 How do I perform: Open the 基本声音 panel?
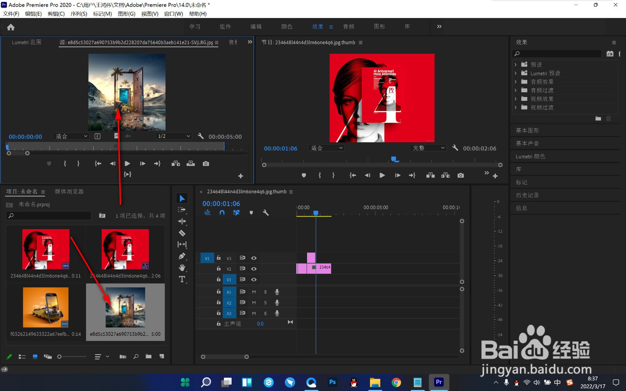(527, 143)
